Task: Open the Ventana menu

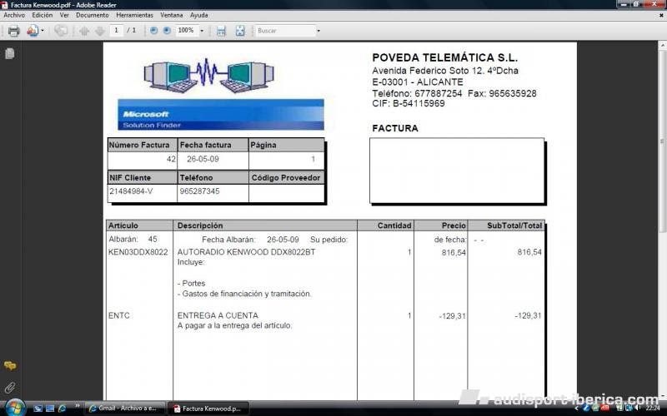Action: click(172, 15)
